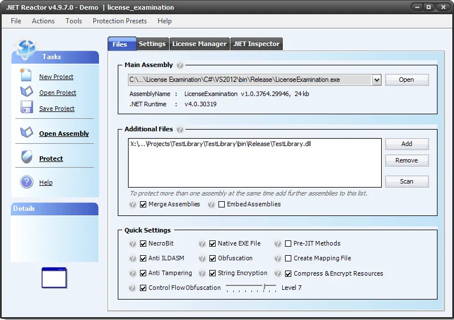Screen dimensions: 454x320
Task: Click the help icon beside Anti ILDASM
Action: (x=133, y=258)
